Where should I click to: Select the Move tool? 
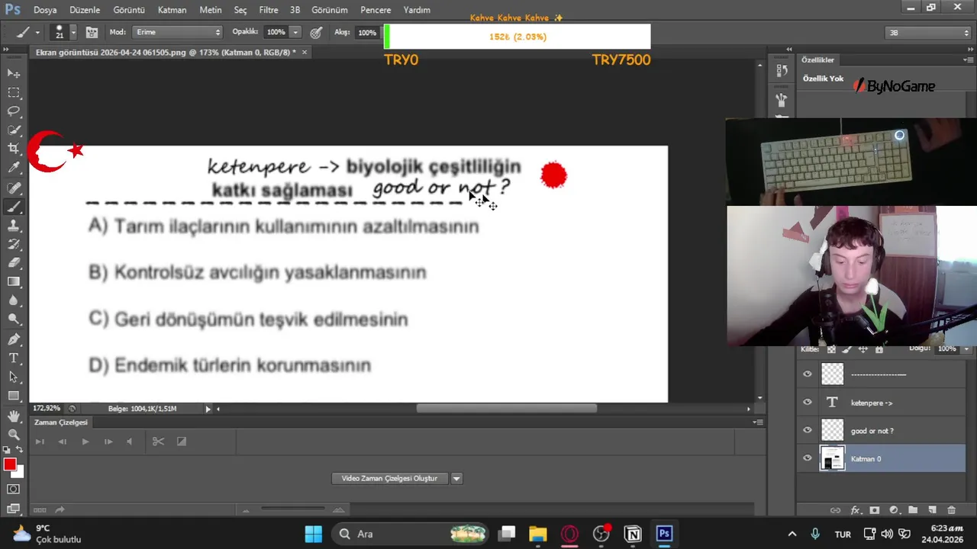pyautogui.click(x=14, y=73)
